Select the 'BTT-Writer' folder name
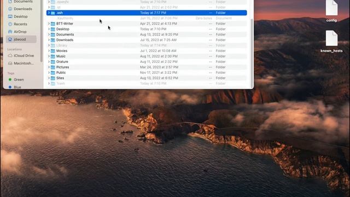The height and width of the screenshot is (197, 350). [65, 24]
